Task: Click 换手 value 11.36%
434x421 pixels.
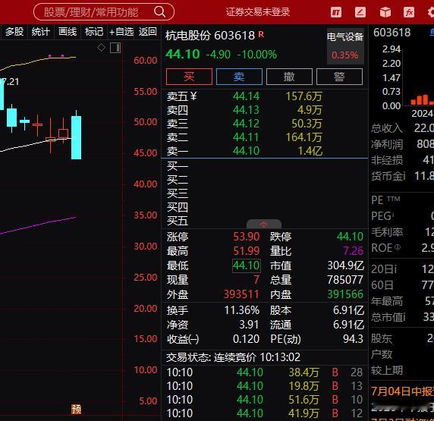Action: [x=241, y=310]
